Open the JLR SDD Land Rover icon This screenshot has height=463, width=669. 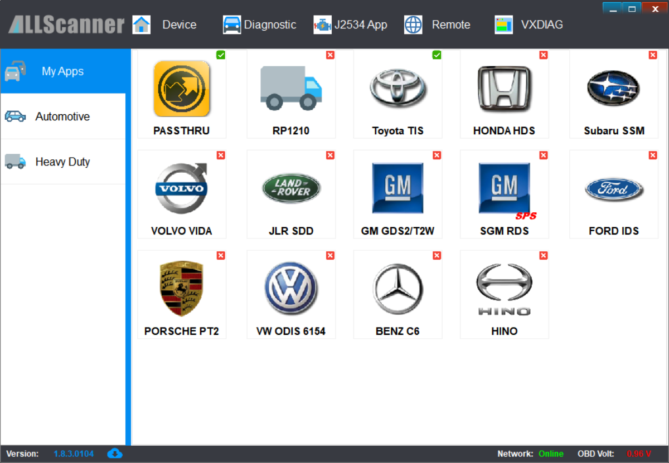[x=291, y=188]
